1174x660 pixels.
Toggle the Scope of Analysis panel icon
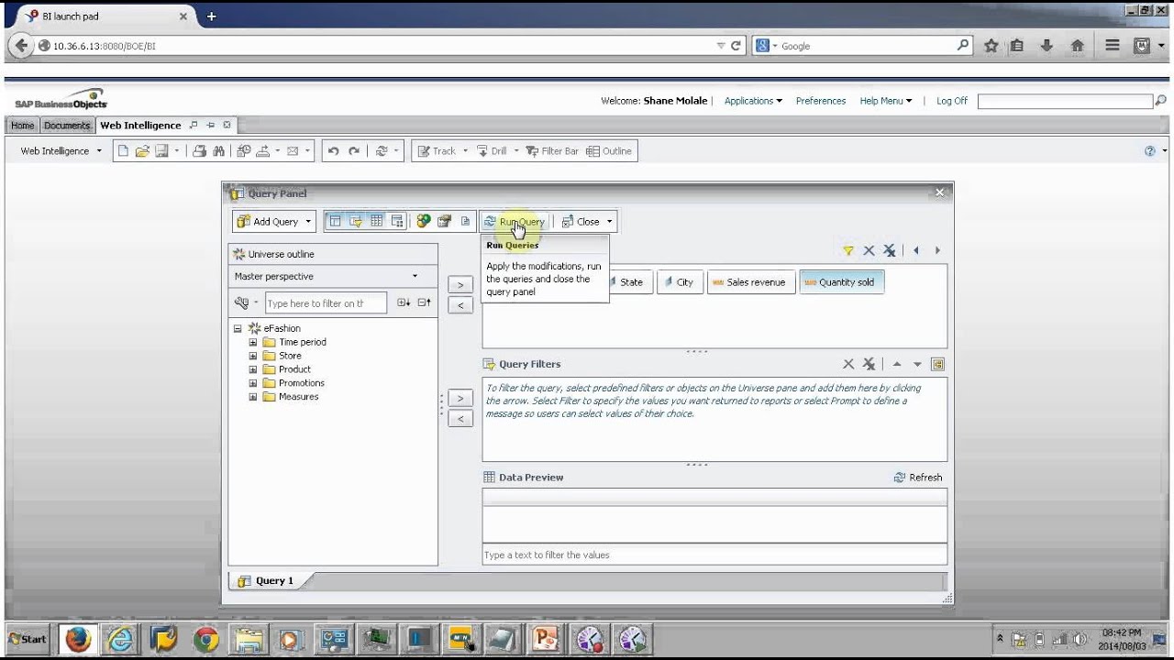point(397,221)
